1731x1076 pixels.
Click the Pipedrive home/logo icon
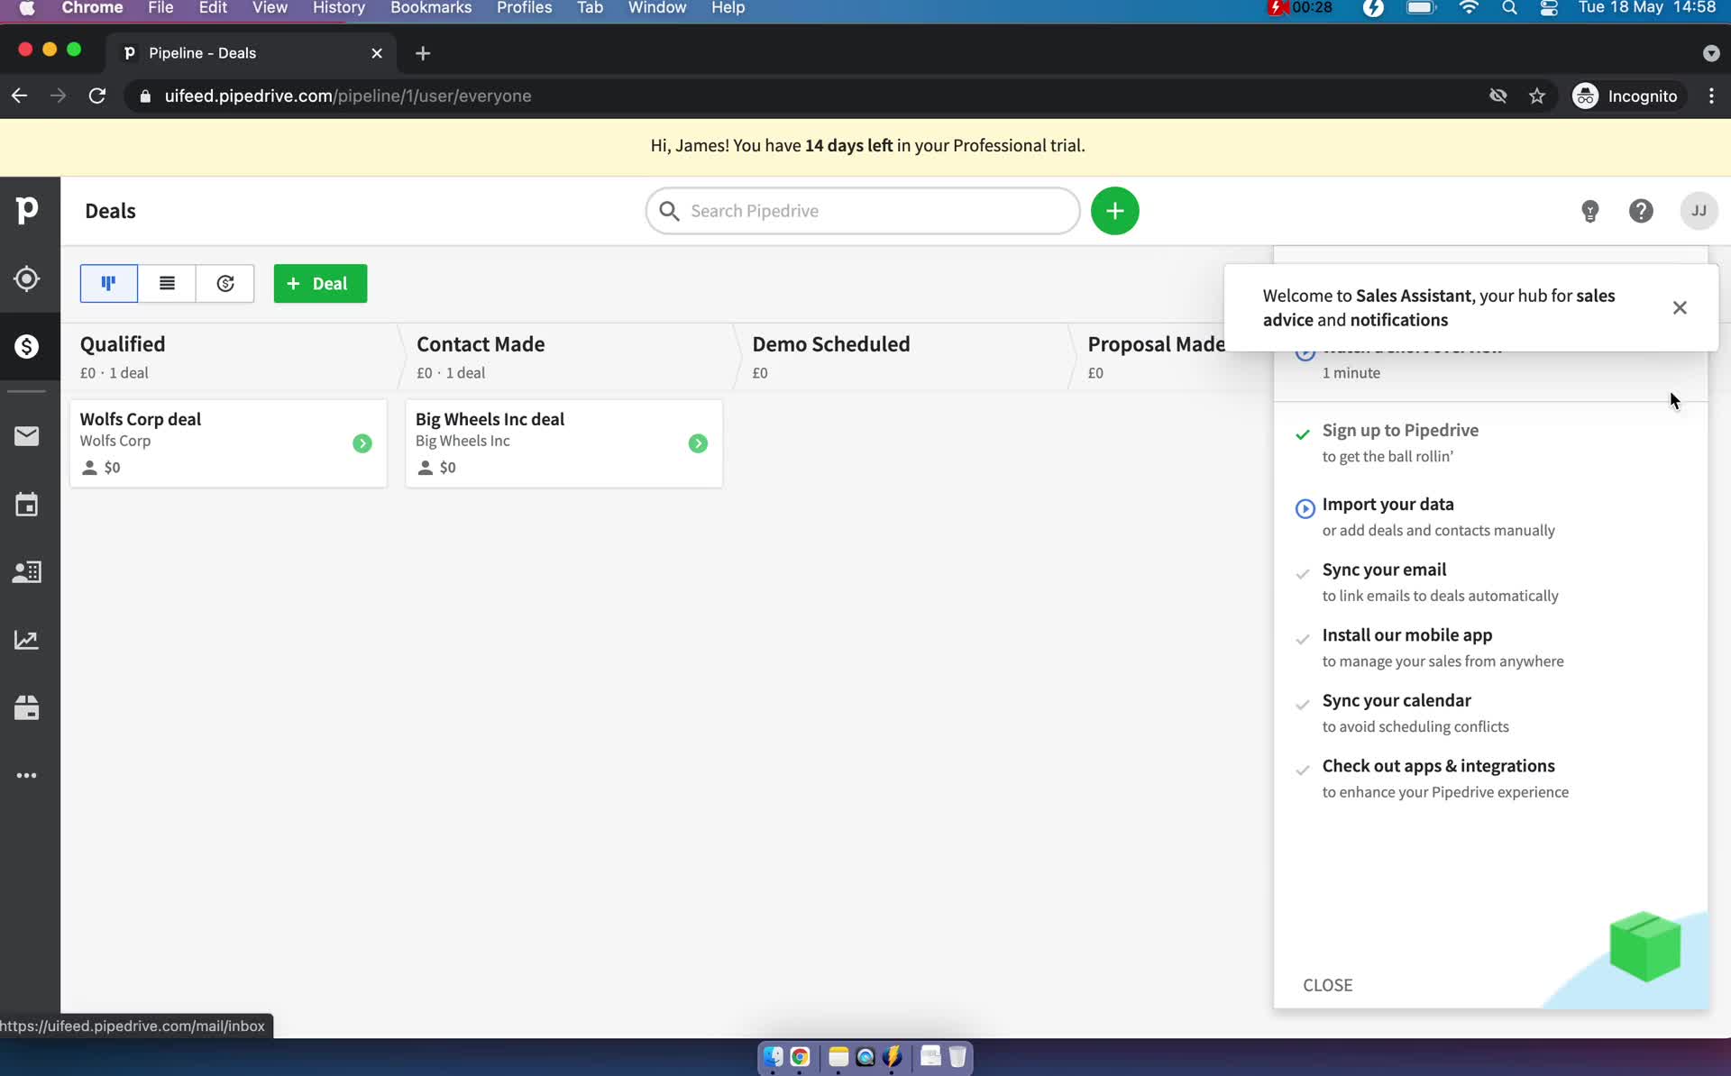[27, 208]
